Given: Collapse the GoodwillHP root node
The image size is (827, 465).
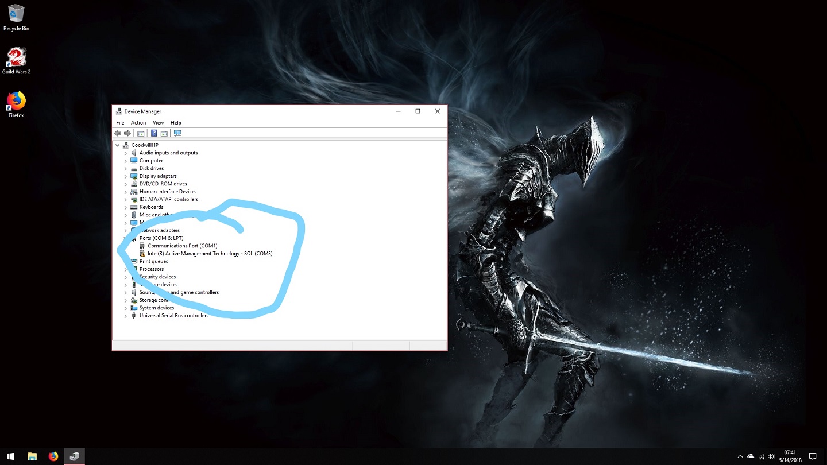Looking at the screenshot, I should pos(118,145).
